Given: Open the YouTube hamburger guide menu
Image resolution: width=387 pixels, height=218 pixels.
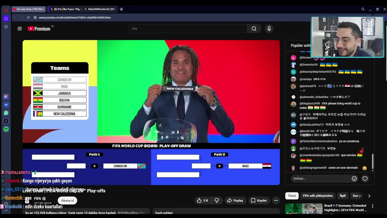Looking at the screenshot, I should 20,29.
